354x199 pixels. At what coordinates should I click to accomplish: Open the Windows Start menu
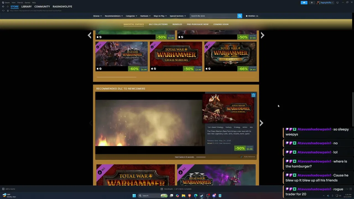(134, 196)
